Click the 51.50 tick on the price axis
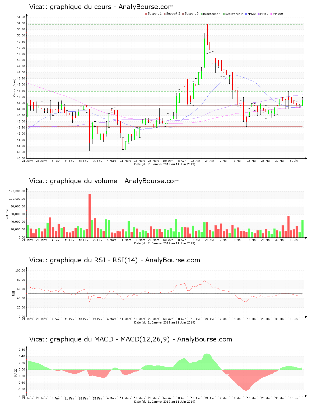This screenshot has width=317, height=409. pos(21,17)
